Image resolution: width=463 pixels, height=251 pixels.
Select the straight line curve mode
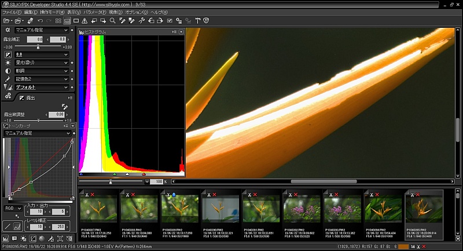click(9, 226)
